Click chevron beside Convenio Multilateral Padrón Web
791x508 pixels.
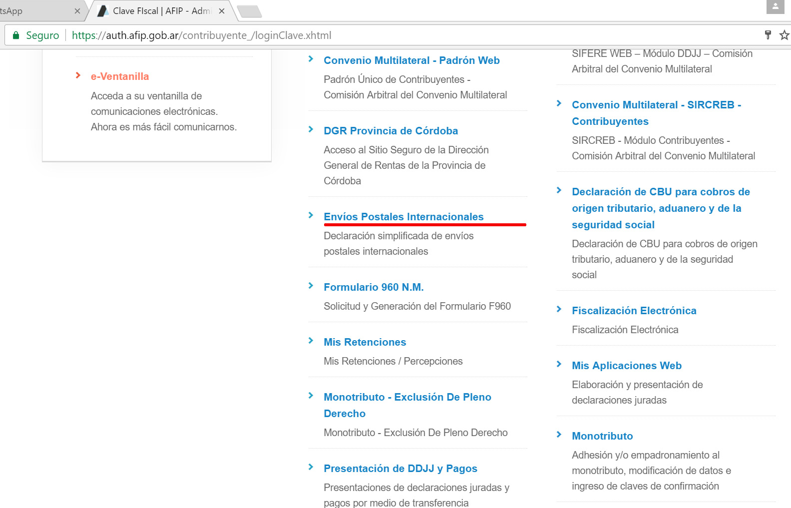(x=311, y=59)
